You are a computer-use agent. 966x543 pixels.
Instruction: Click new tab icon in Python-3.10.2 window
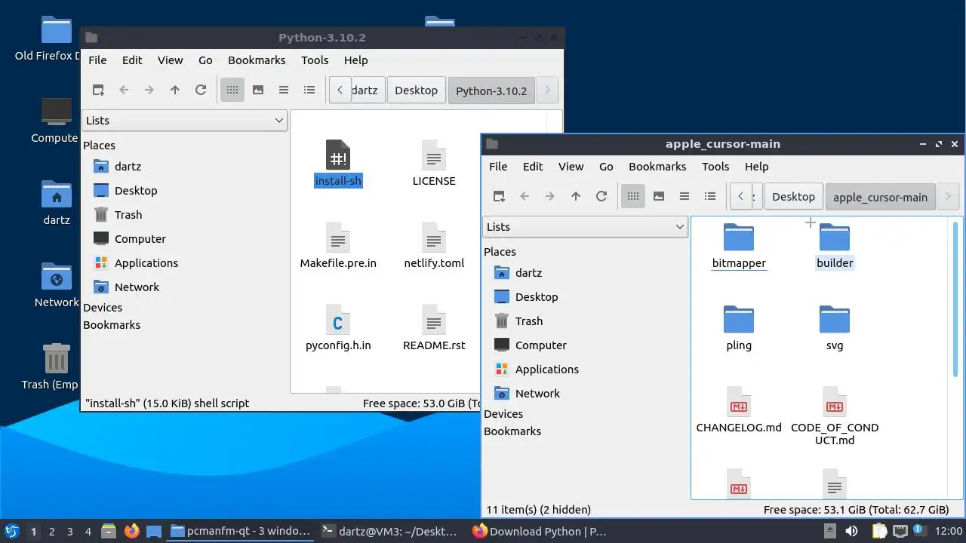pyautogui.click(x=98, y=90)
